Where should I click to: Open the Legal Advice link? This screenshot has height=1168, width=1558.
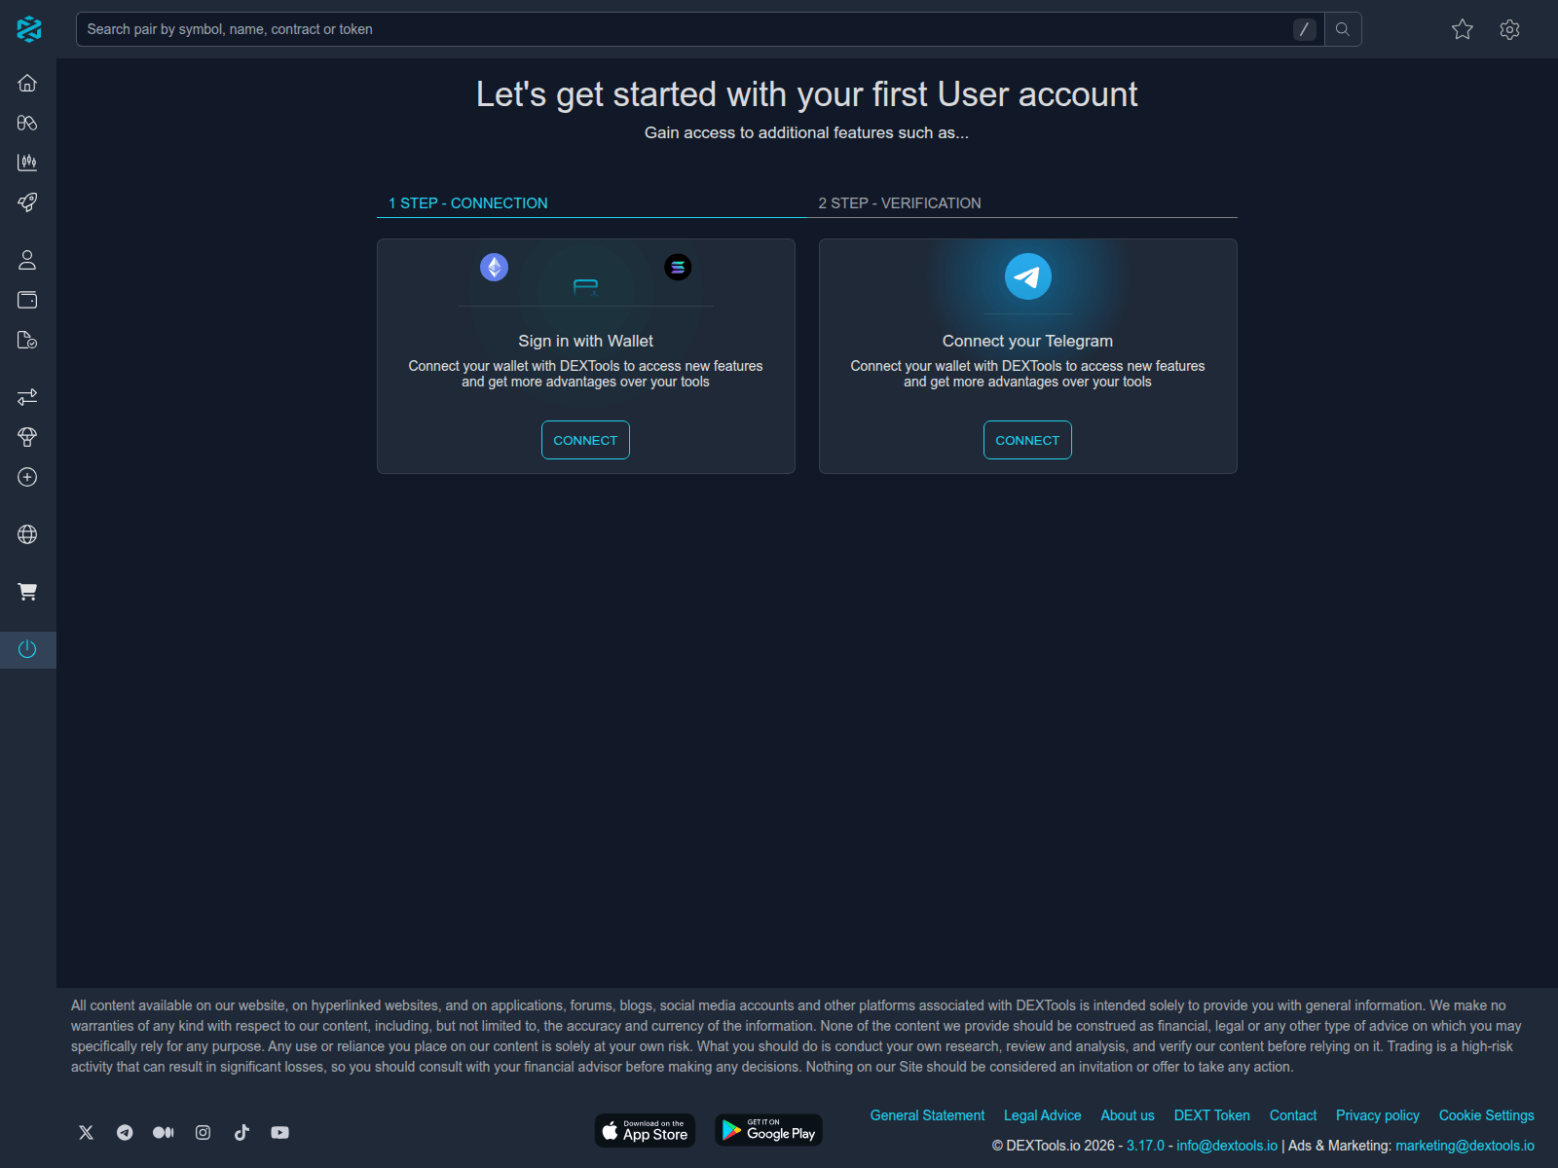(1043, 1115)
